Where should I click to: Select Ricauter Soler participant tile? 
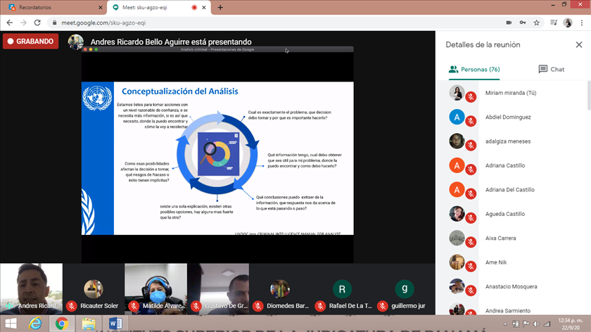(94, 289)
